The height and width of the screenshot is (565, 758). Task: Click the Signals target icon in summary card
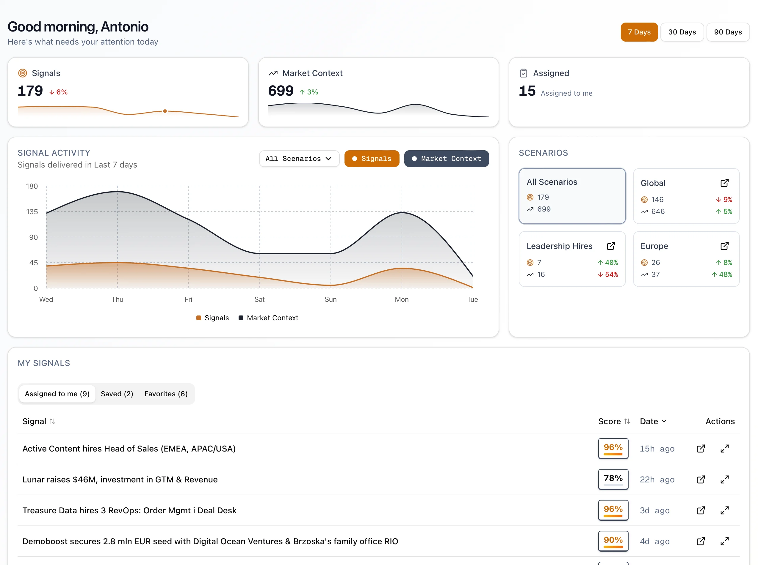coord(23,73)
